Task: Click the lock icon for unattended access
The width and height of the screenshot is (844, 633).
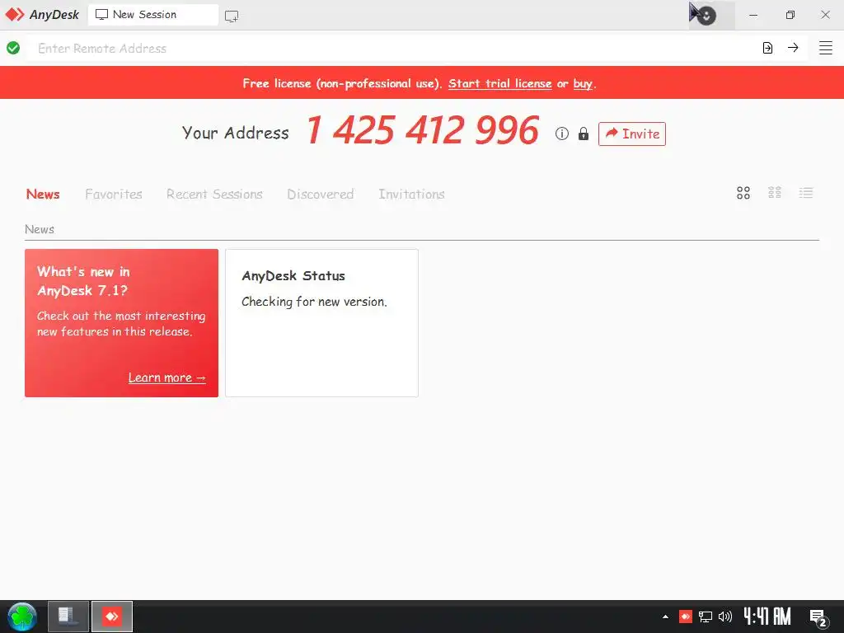Action: click(584, 134)
